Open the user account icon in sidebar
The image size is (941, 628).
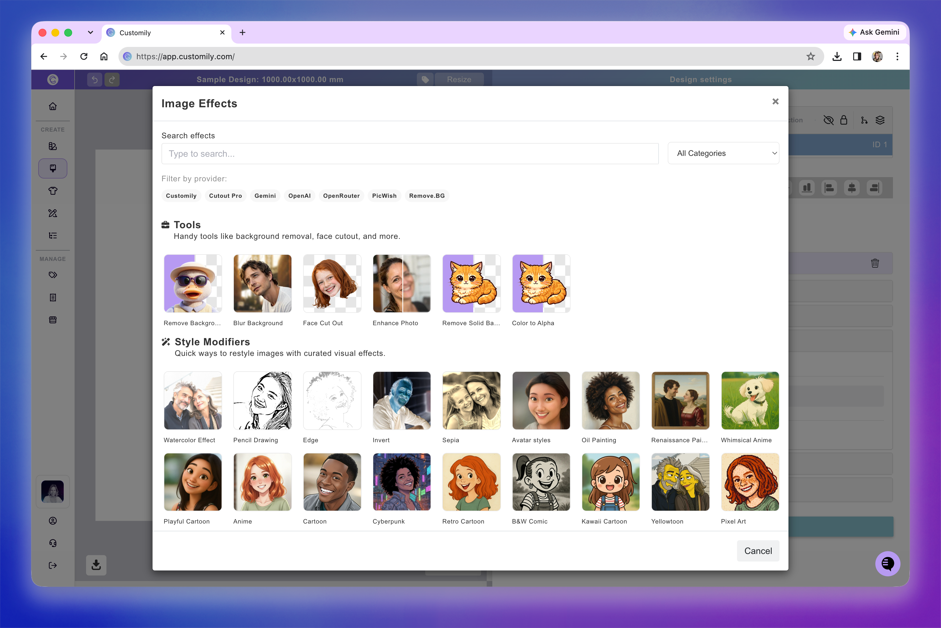(53, 521)
